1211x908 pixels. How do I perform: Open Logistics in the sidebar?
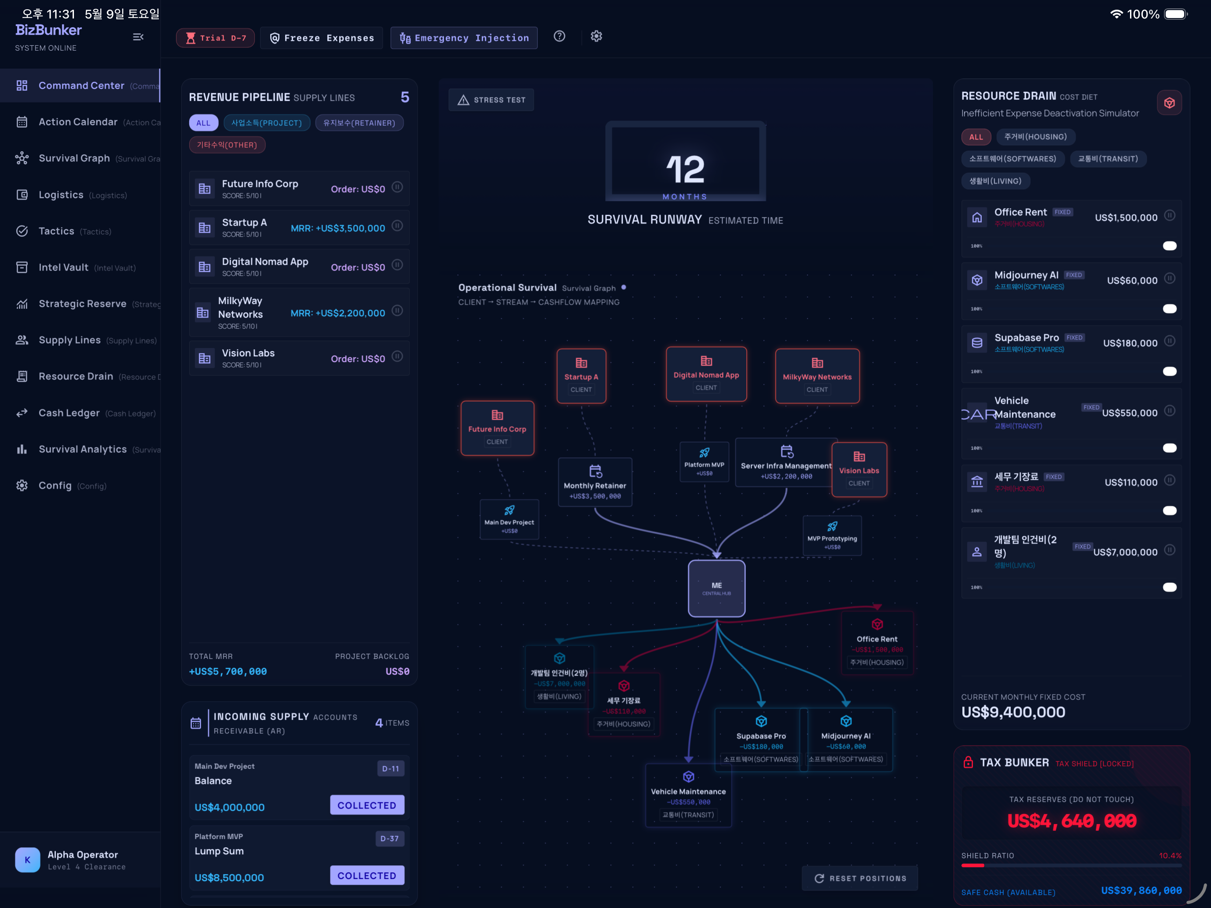(x=80, y=195)
